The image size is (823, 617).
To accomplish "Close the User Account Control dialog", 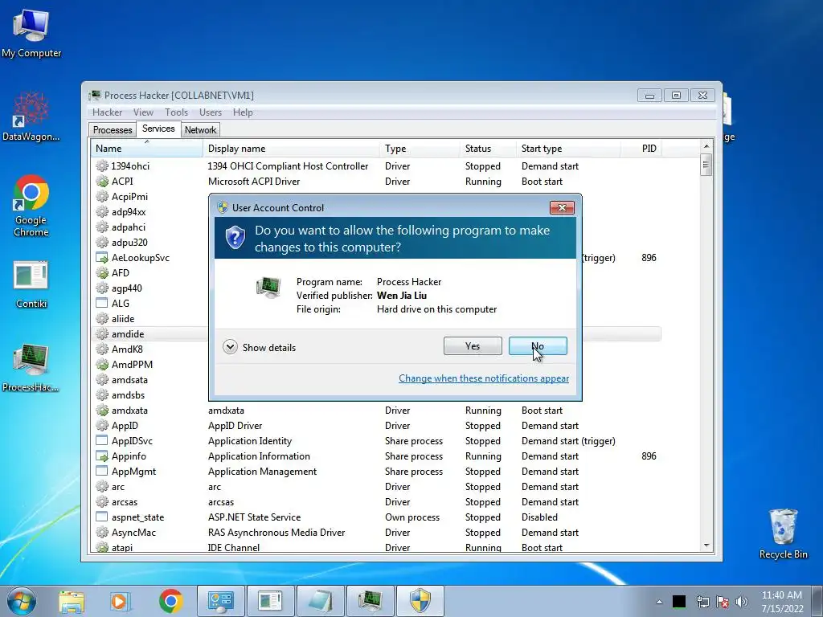I will click(562, 208).
